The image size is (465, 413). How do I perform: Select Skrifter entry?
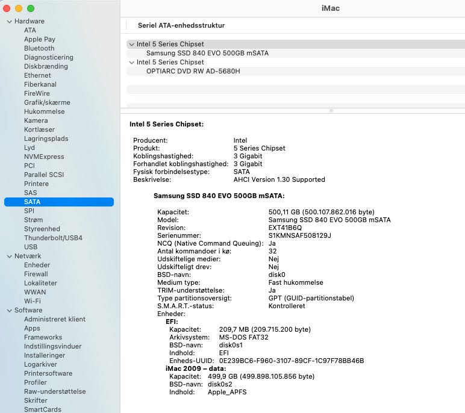coord(36,401)
